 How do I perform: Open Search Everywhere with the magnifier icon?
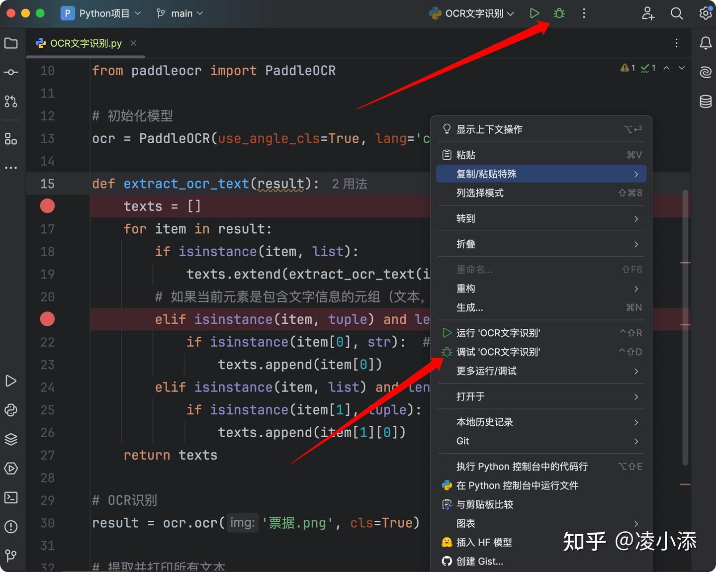point(677,13)
